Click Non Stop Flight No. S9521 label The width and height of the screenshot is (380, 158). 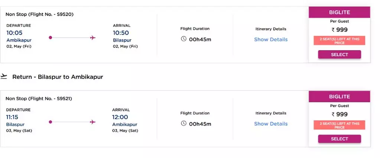pyautogui.click(x=39, y=99)
